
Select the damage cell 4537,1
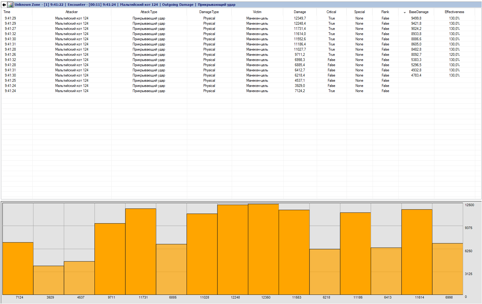pyautogui.click(x=300, y=80)
